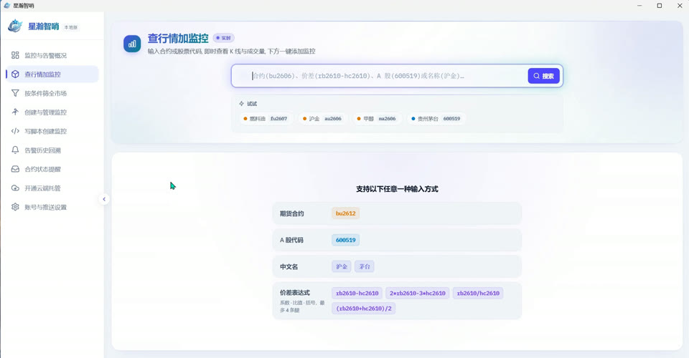Click the code brackets icon for 写脚本创建监控

click(15, 131)
